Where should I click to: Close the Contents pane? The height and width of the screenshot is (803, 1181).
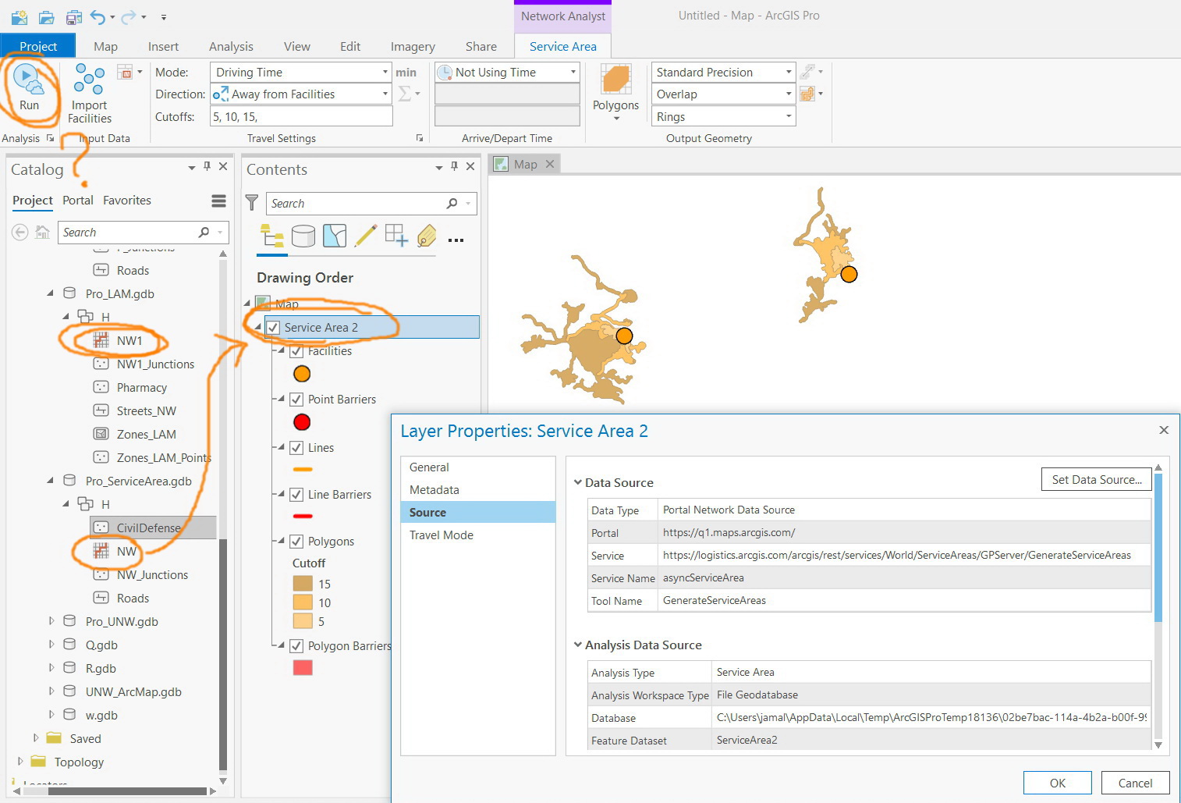pyautogui.click(x=470, y=166)
